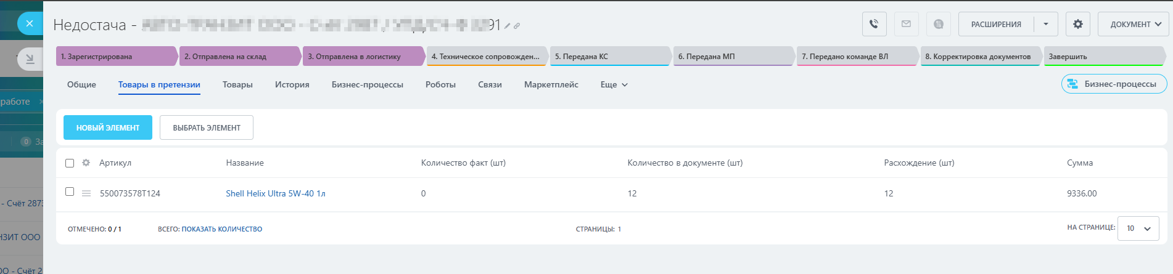This screenshot has height=274, width=1173.
Task: Copy link using chain icon beside title
Action: click(517, 26)
